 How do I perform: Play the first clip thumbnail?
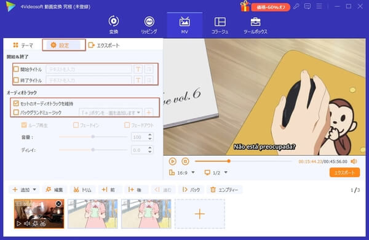coord(19,223)
